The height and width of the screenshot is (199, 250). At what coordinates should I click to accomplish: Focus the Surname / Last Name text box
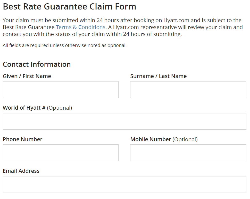click(188, 90)
